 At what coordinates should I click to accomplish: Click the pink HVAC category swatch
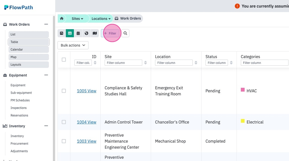pos(243,90)
